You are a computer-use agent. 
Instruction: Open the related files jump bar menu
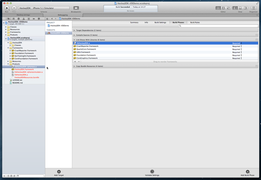pos(47,19)
